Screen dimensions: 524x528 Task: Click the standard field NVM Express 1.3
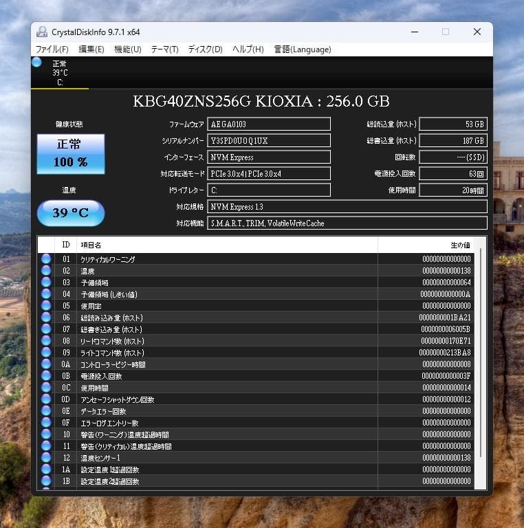(x=347, y=206)
